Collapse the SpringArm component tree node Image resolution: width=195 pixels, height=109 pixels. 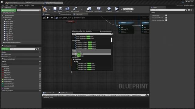click(4, 18)
